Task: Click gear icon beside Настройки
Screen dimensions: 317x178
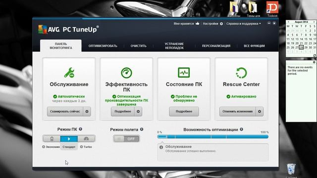Action: point(221,24)
